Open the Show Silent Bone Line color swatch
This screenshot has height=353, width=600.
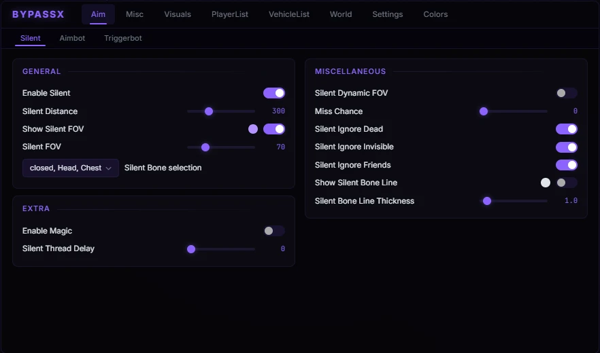click(x=546, y=183)
